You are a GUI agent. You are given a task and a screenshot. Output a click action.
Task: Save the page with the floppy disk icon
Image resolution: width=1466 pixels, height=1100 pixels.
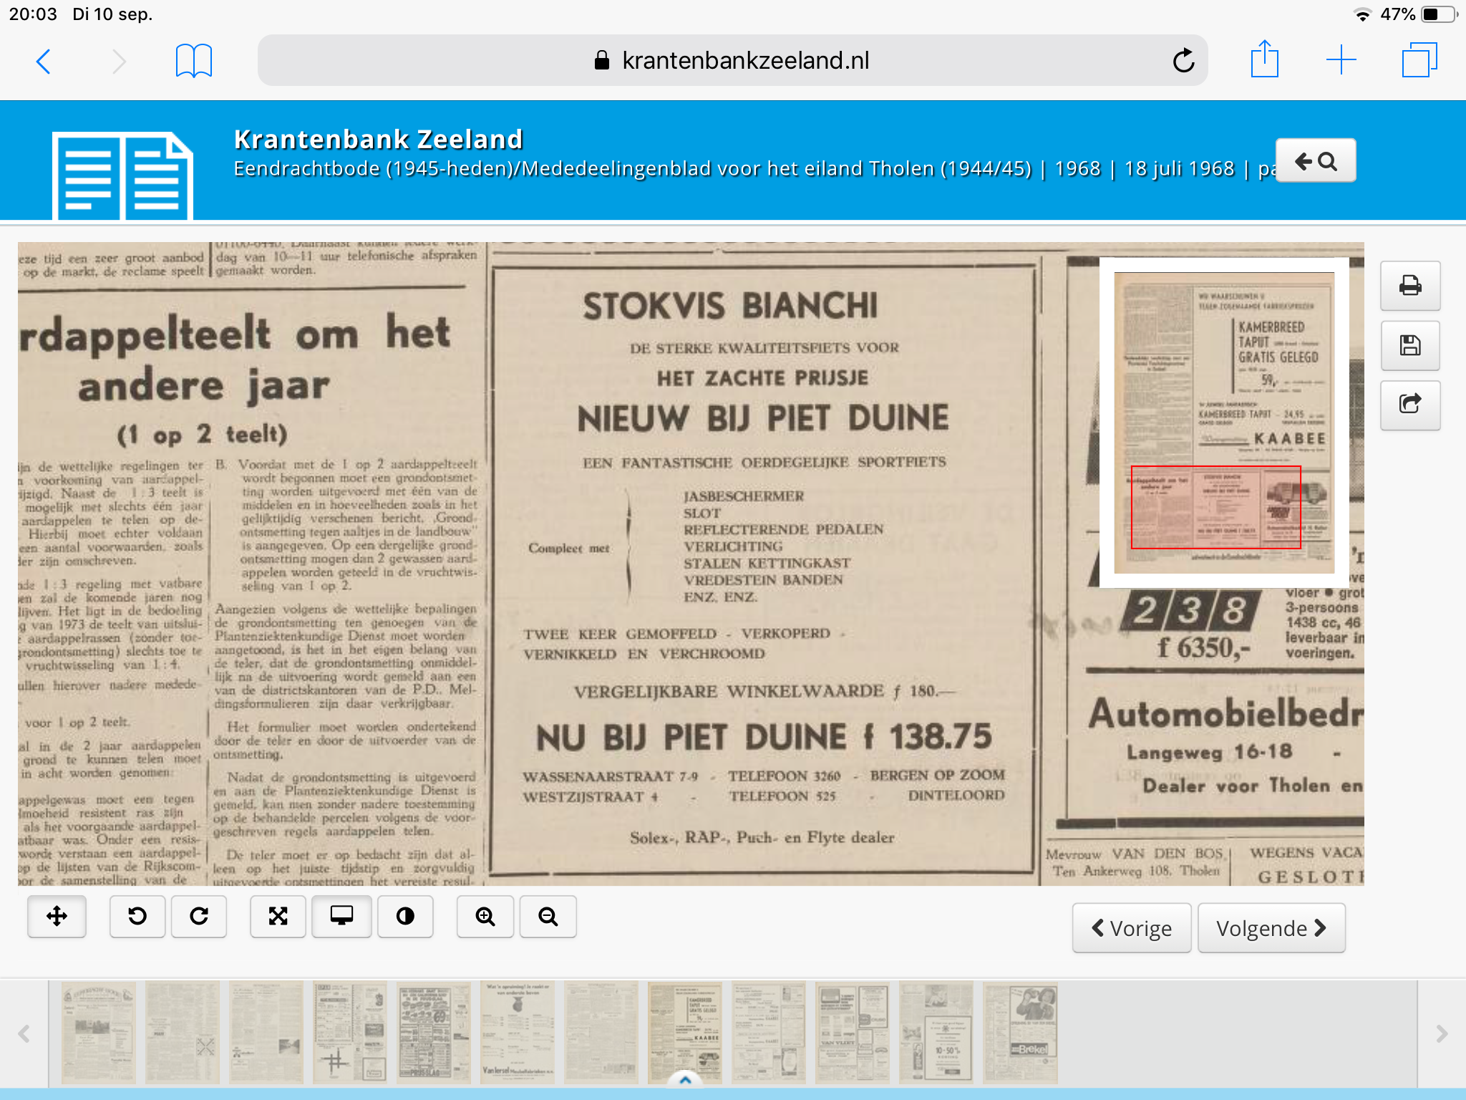[x=1409, y=345]
